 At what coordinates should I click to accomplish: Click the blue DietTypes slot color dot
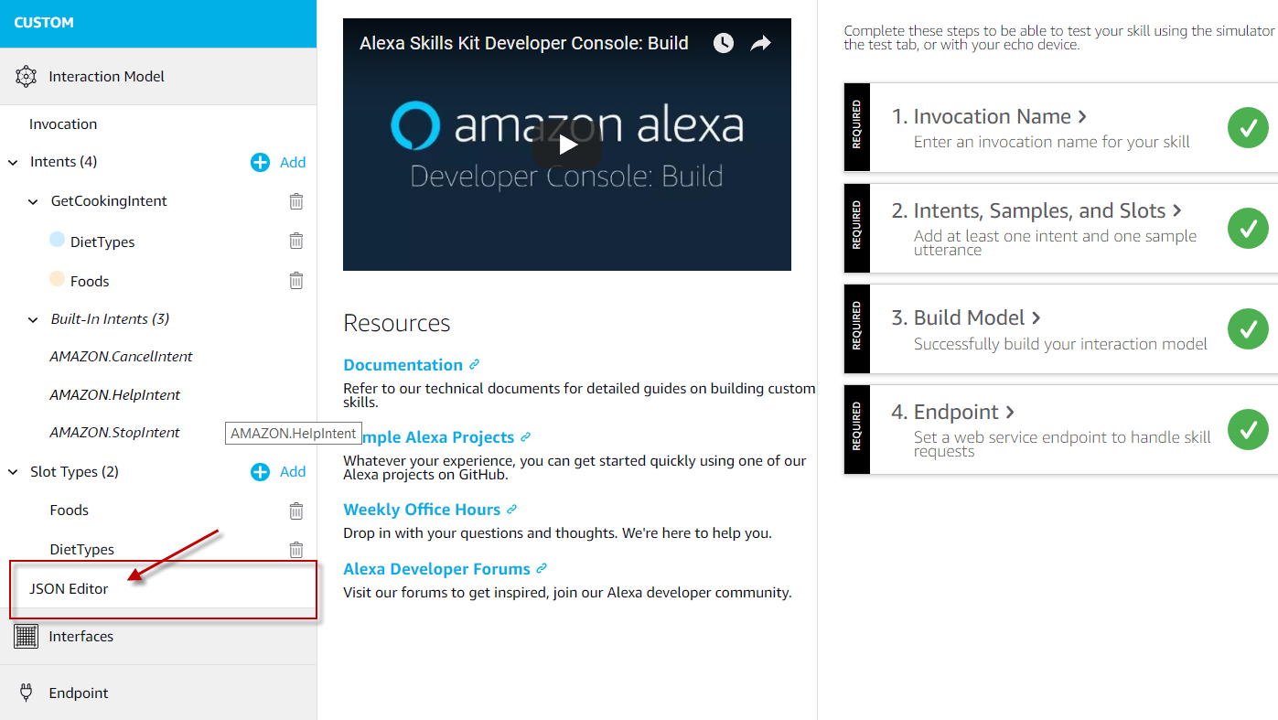coord(57,240)
